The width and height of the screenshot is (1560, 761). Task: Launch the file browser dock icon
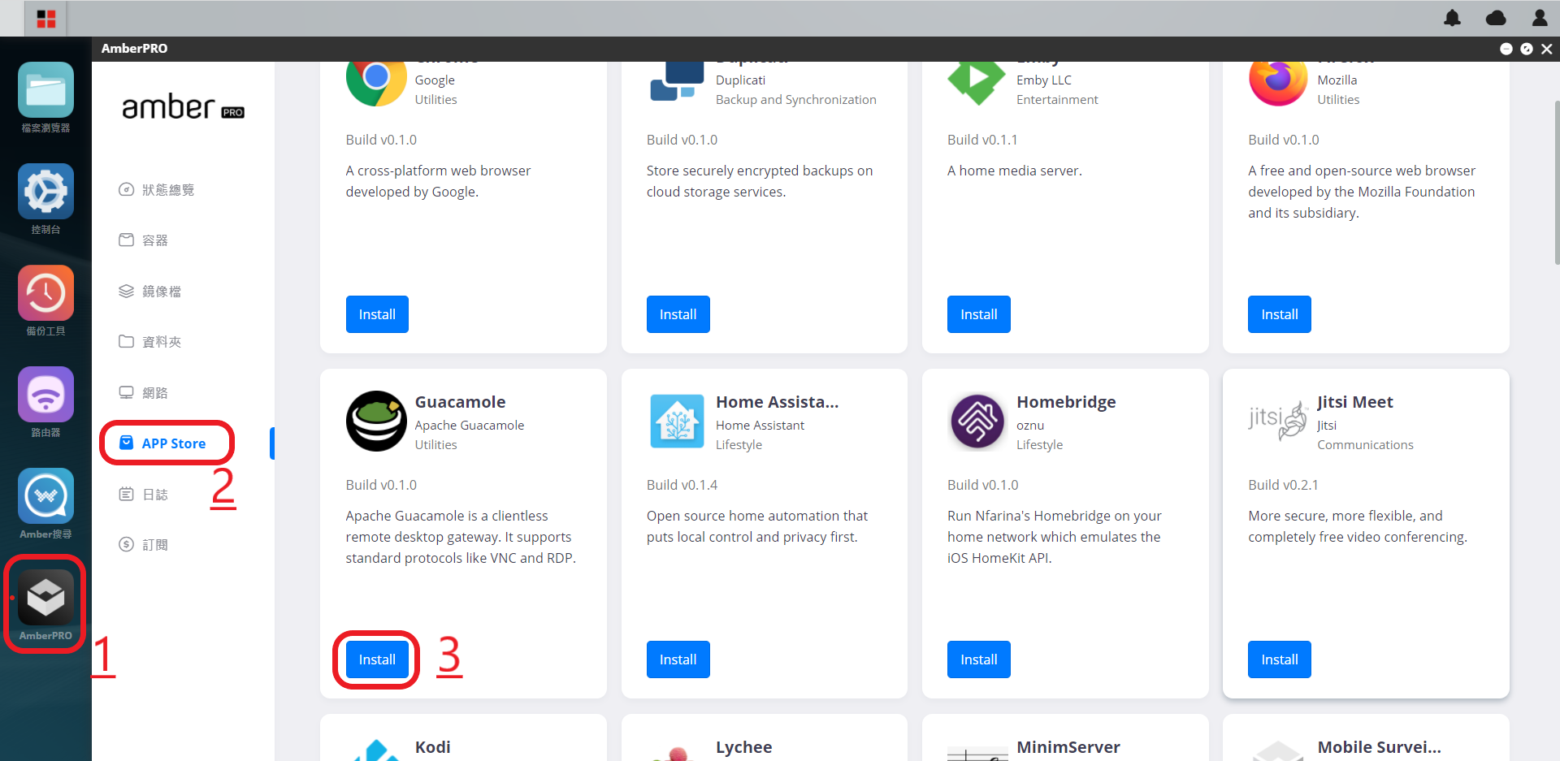[45, 89]
